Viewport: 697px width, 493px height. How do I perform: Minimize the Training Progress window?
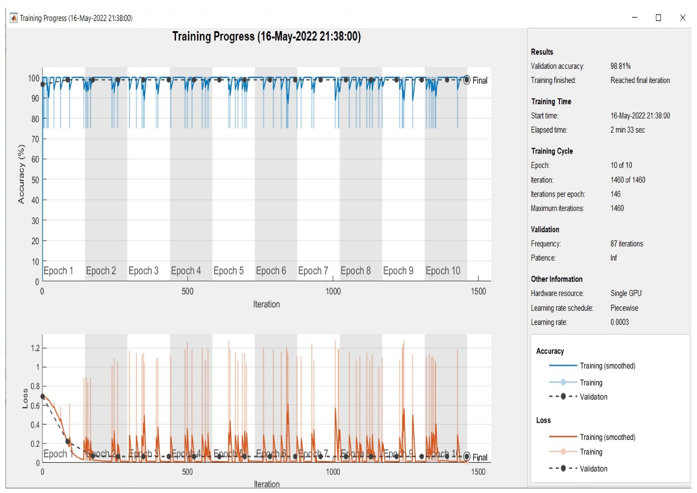(x=634, y=18)
